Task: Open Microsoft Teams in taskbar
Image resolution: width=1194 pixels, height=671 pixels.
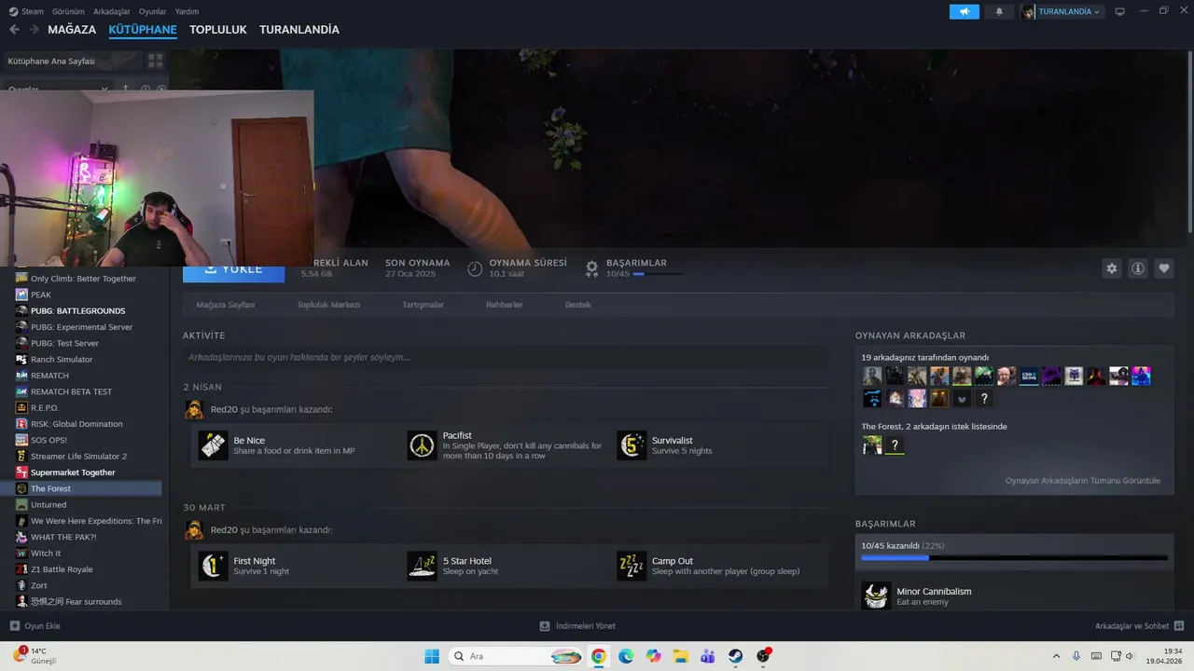Action: point(708,656)
